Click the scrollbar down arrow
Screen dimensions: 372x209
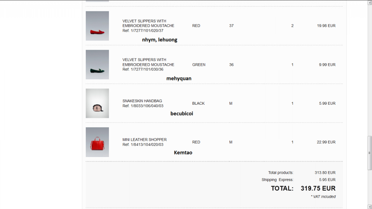(x=369, y=206)
